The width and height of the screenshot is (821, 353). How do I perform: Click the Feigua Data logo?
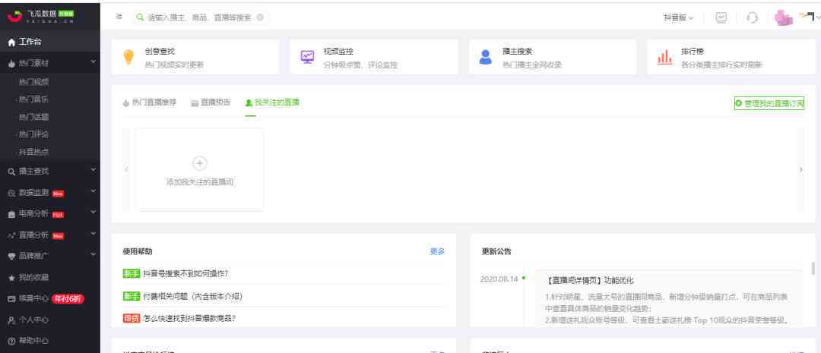(x=41, y=16)
